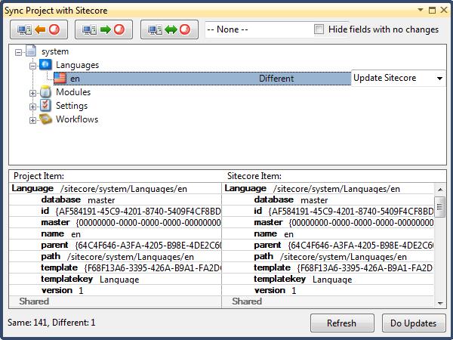The image size is (453, 340).
Task: Click the Do Updates button
Action: pyautogui.click(x=414, y=323)
